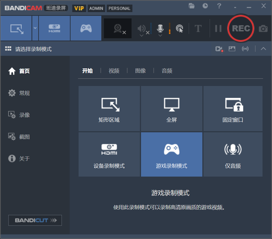Viewport: 272px width, 239px height.
Task: Open speaker settings dropdown chevron
Action: click(x=142, y=36)
